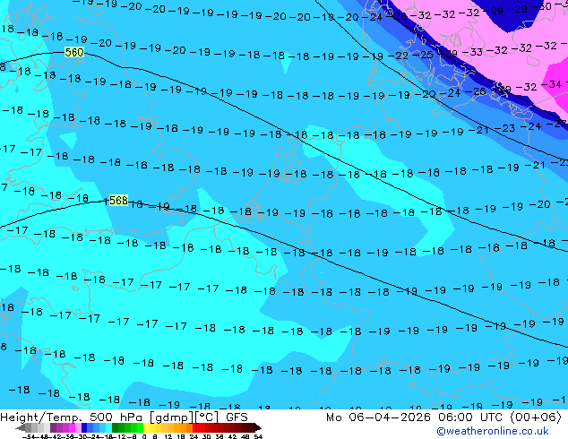Pick the dark blue swatch in the legend
Image resolution: width=568 pixels, height=439 pixels.
(x=84, y=428)
